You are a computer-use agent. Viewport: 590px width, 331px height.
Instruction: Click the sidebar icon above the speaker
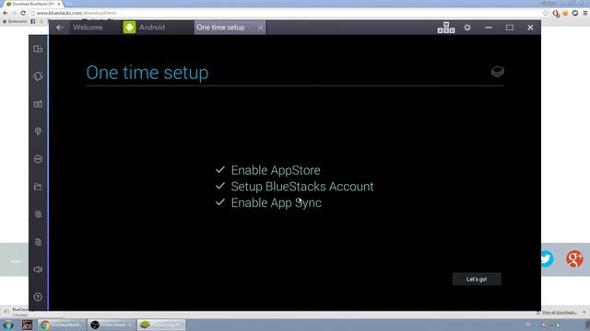(38, 242)
